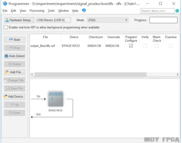The image size is (182, 143).
Task: Click the USB-Blaster [USB-0] hardware field
Action: pyautogui.click(x=53, y=20)
